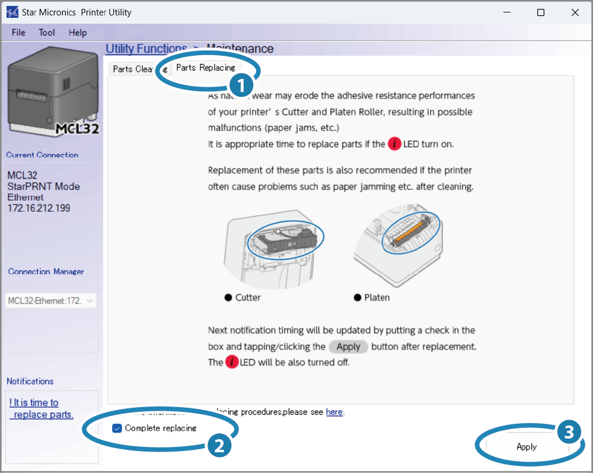Click the 'StarPRNT Mode' text
593x473 pixels.
pyautogui.click(x=43, y=186)
